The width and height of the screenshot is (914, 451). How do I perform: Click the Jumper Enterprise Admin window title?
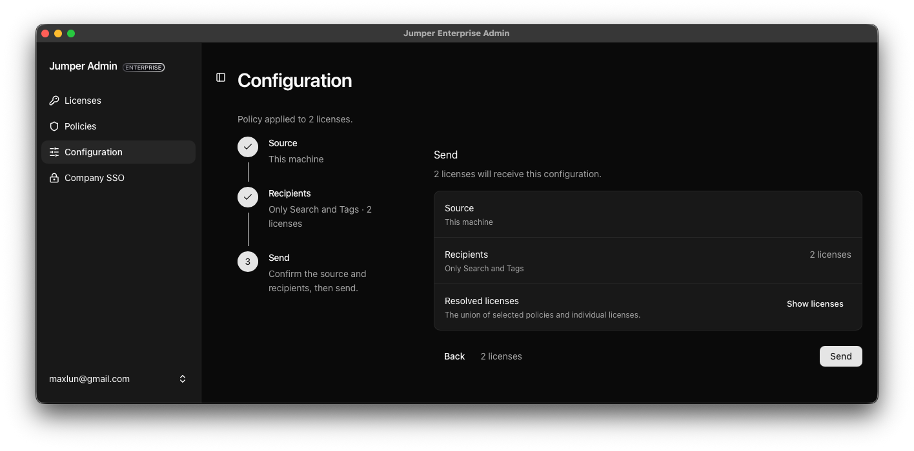456,34
